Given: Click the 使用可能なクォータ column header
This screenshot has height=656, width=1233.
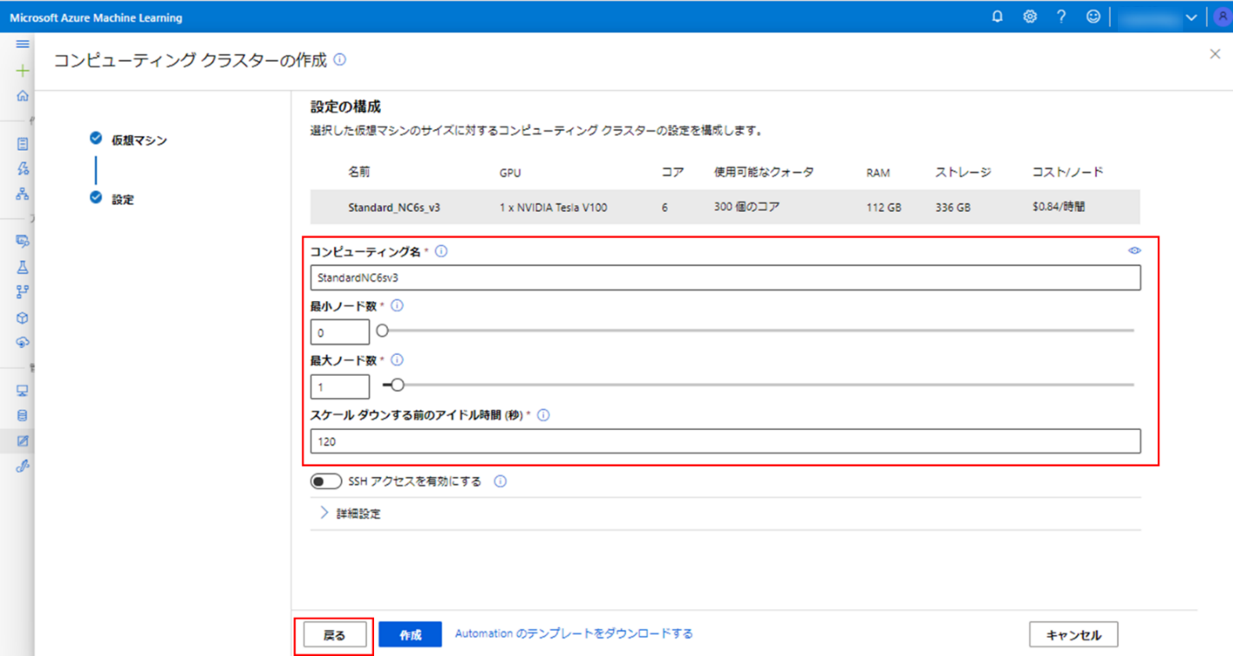Looking at the screenshot, I should tap(764, 172).
